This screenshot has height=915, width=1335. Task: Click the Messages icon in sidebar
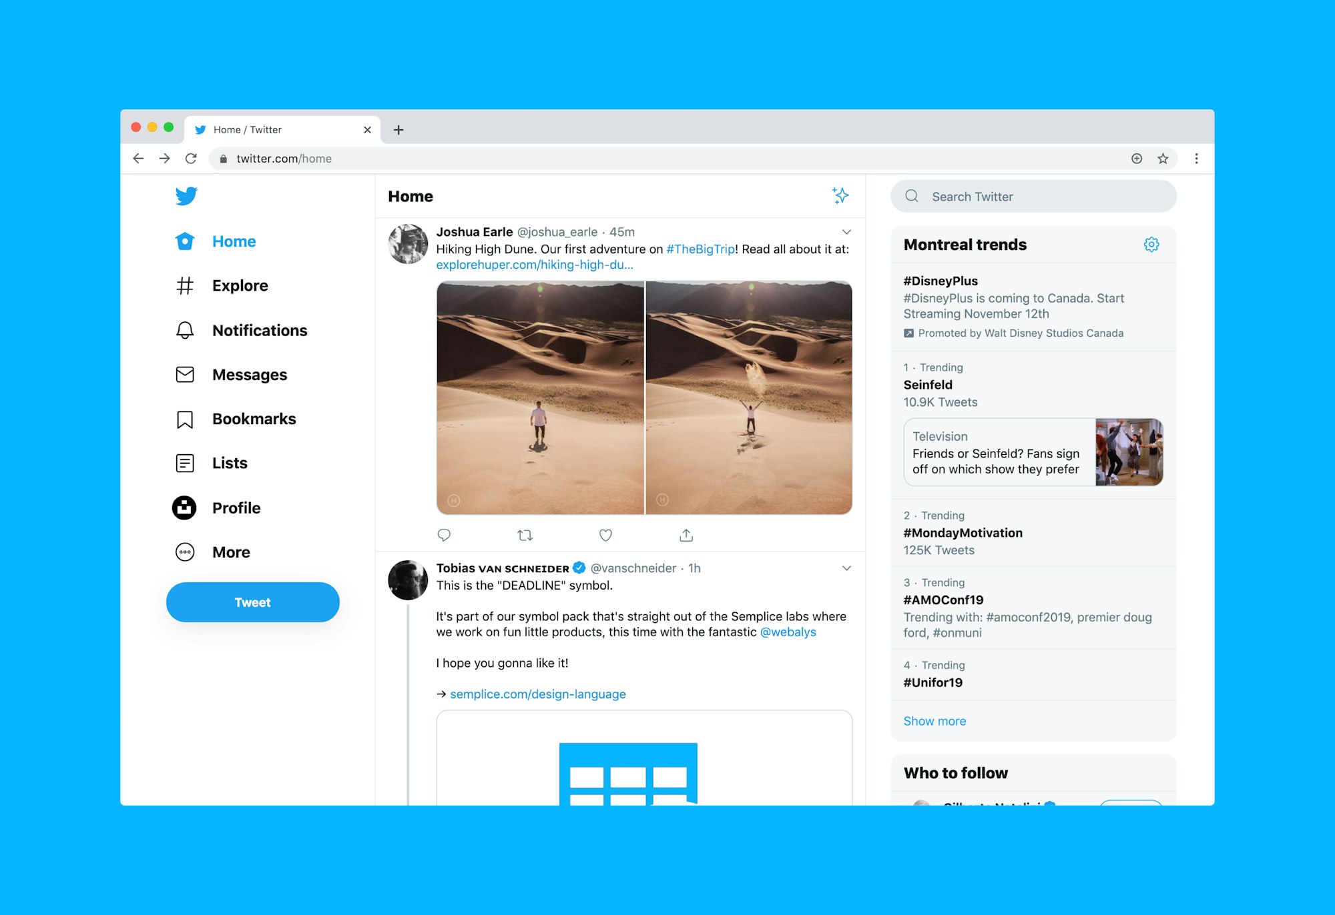click(184, 374)
